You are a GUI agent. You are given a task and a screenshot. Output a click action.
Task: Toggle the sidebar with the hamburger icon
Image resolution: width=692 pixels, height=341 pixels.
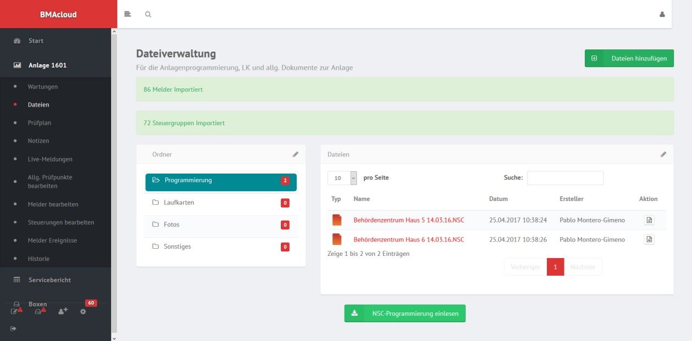point(128,14)
